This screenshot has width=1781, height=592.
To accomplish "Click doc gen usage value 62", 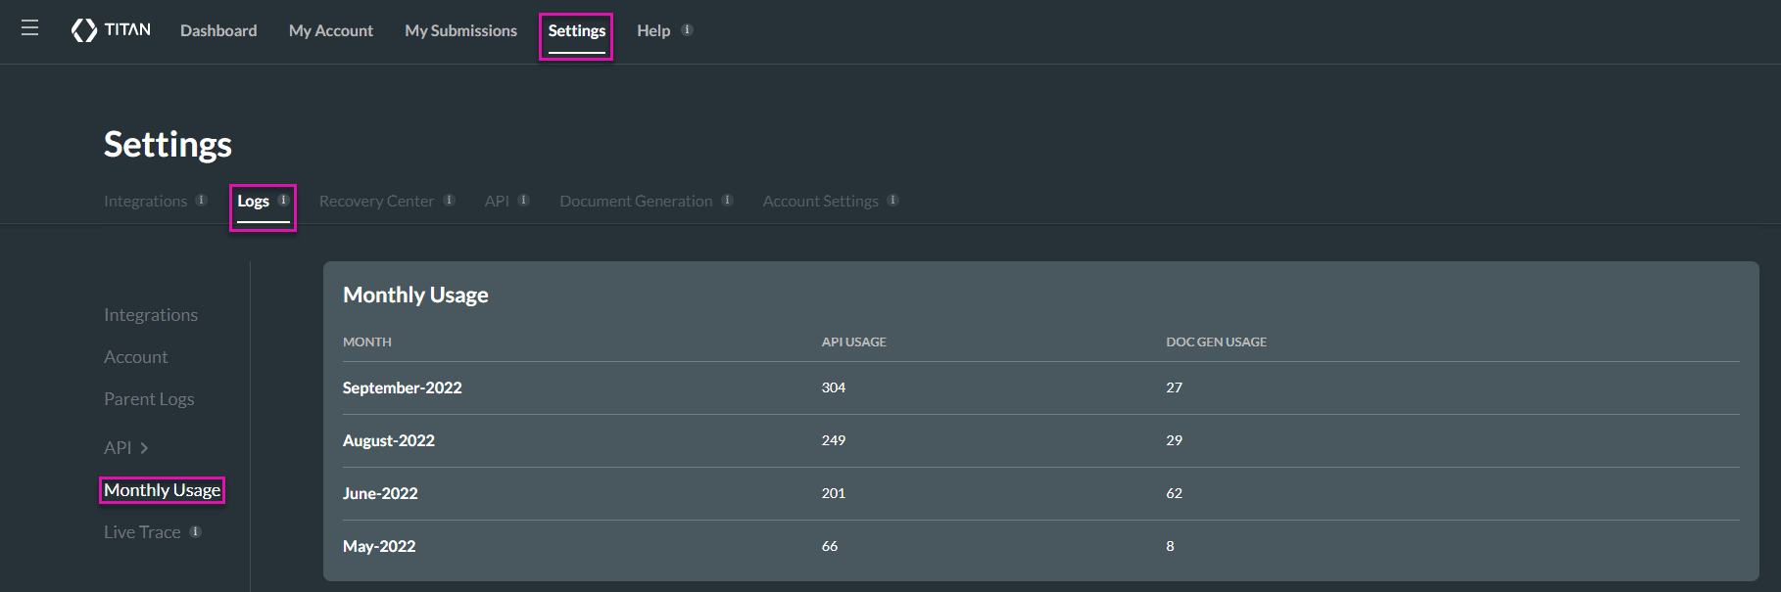I will [1175, 493].
